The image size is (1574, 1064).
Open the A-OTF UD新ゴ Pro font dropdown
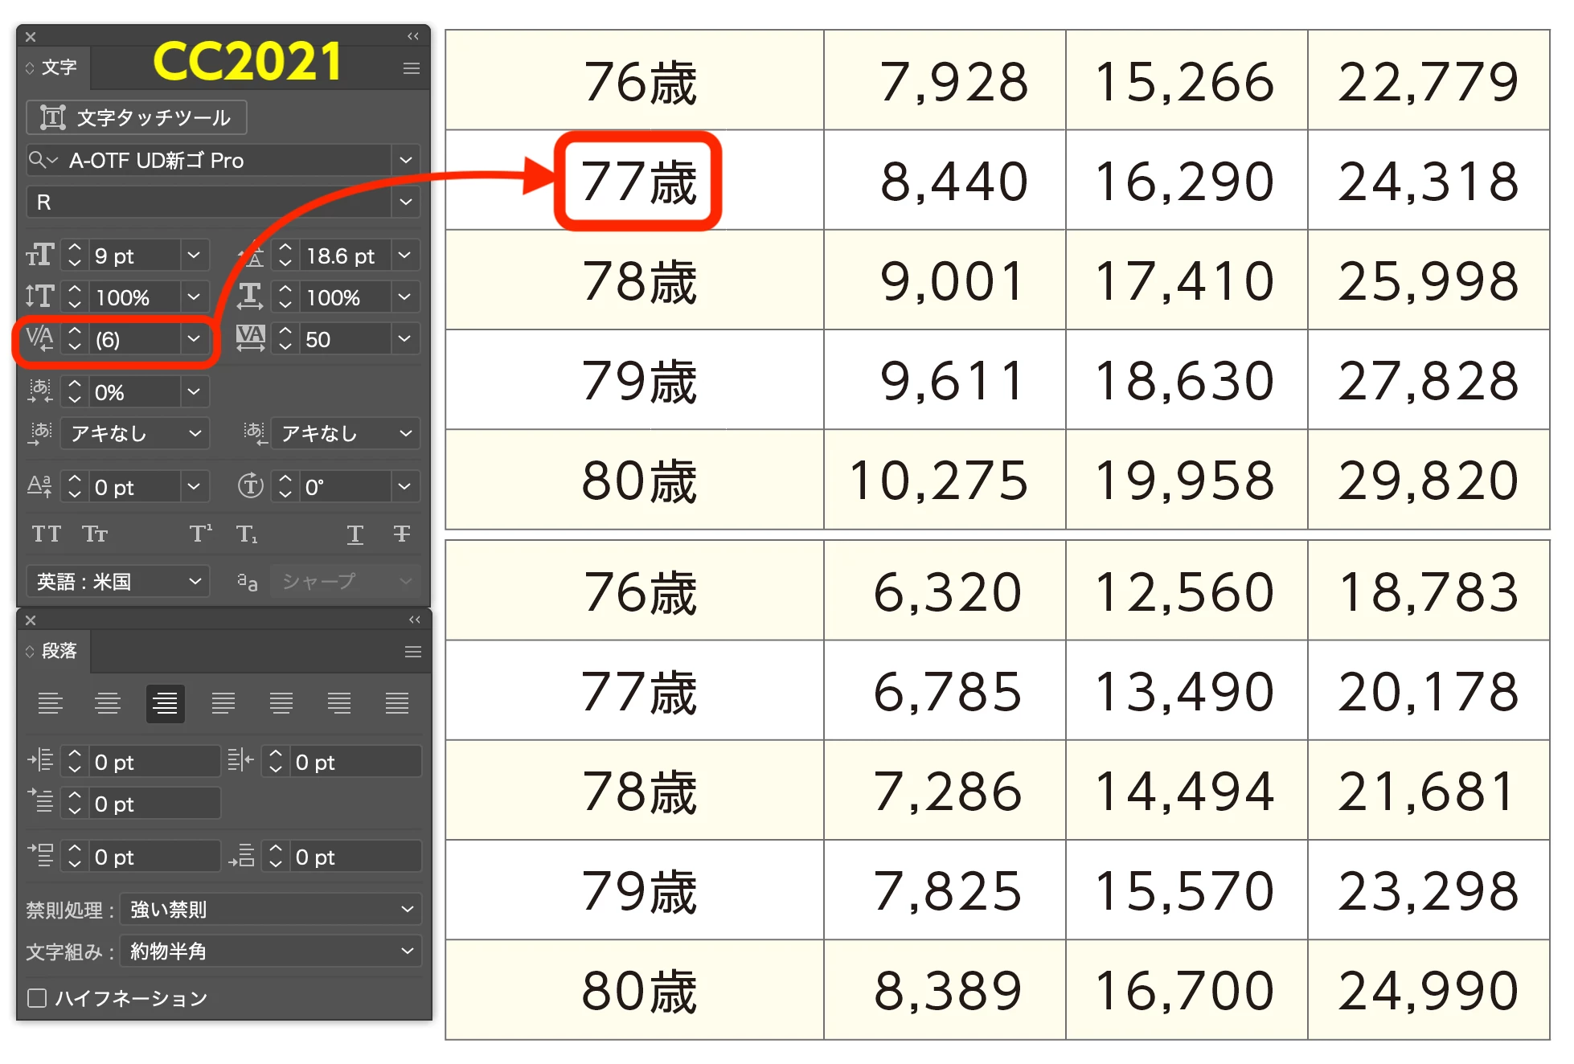click(x=406, y=160)
